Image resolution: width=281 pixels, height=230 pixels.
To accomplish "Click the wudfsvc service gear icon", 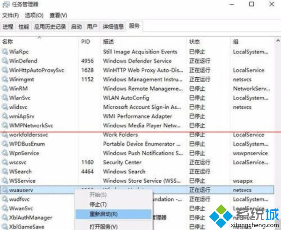I will [5, 199].
